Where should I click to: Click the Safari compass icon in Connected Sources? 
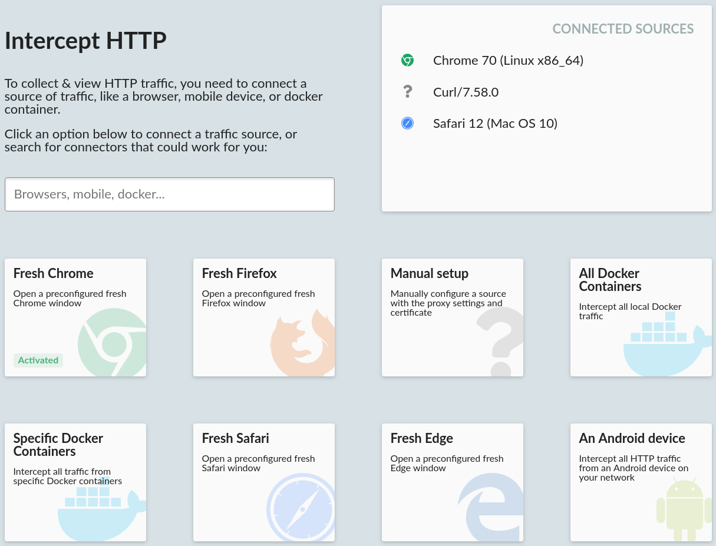click(407, 123)
